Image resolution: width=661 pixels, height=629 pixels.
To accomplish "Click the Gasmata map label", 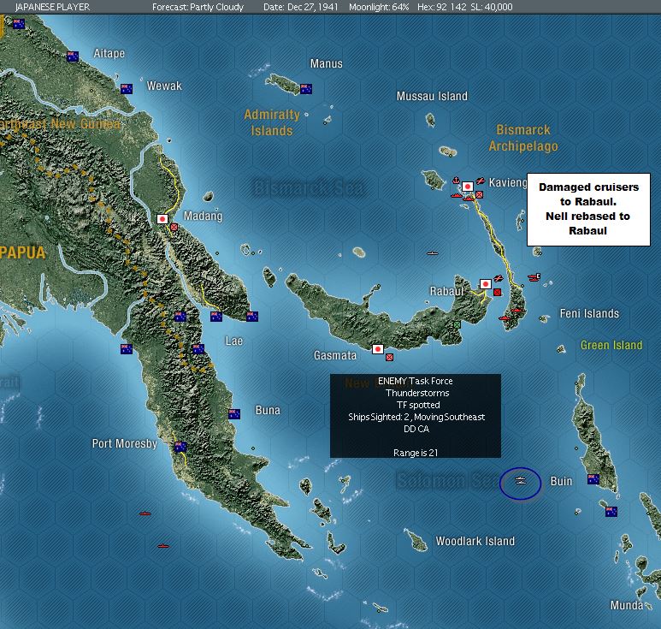I will 335,356.
